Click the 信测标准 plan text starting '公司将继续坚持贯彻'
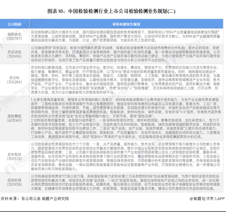Viewport: 226px width, 212px height. click(x=126, y=182)
